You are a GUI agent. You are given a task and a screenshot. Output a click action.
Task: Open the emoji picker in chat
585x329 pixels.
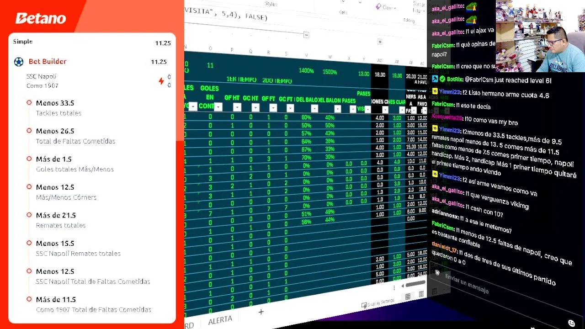[571, 324]
